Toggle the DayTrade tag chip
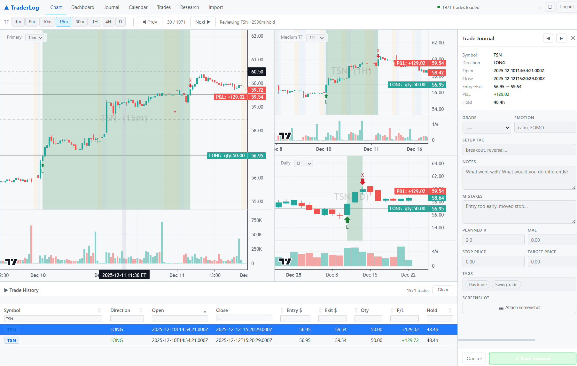577x366 pixels. [x=477, y=284]
